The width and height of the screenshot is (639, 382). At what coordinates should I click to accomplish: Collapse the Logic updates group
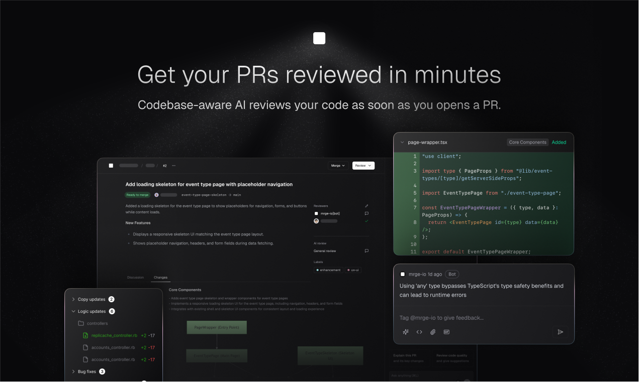pyautogui.click(x=73, y=311)
